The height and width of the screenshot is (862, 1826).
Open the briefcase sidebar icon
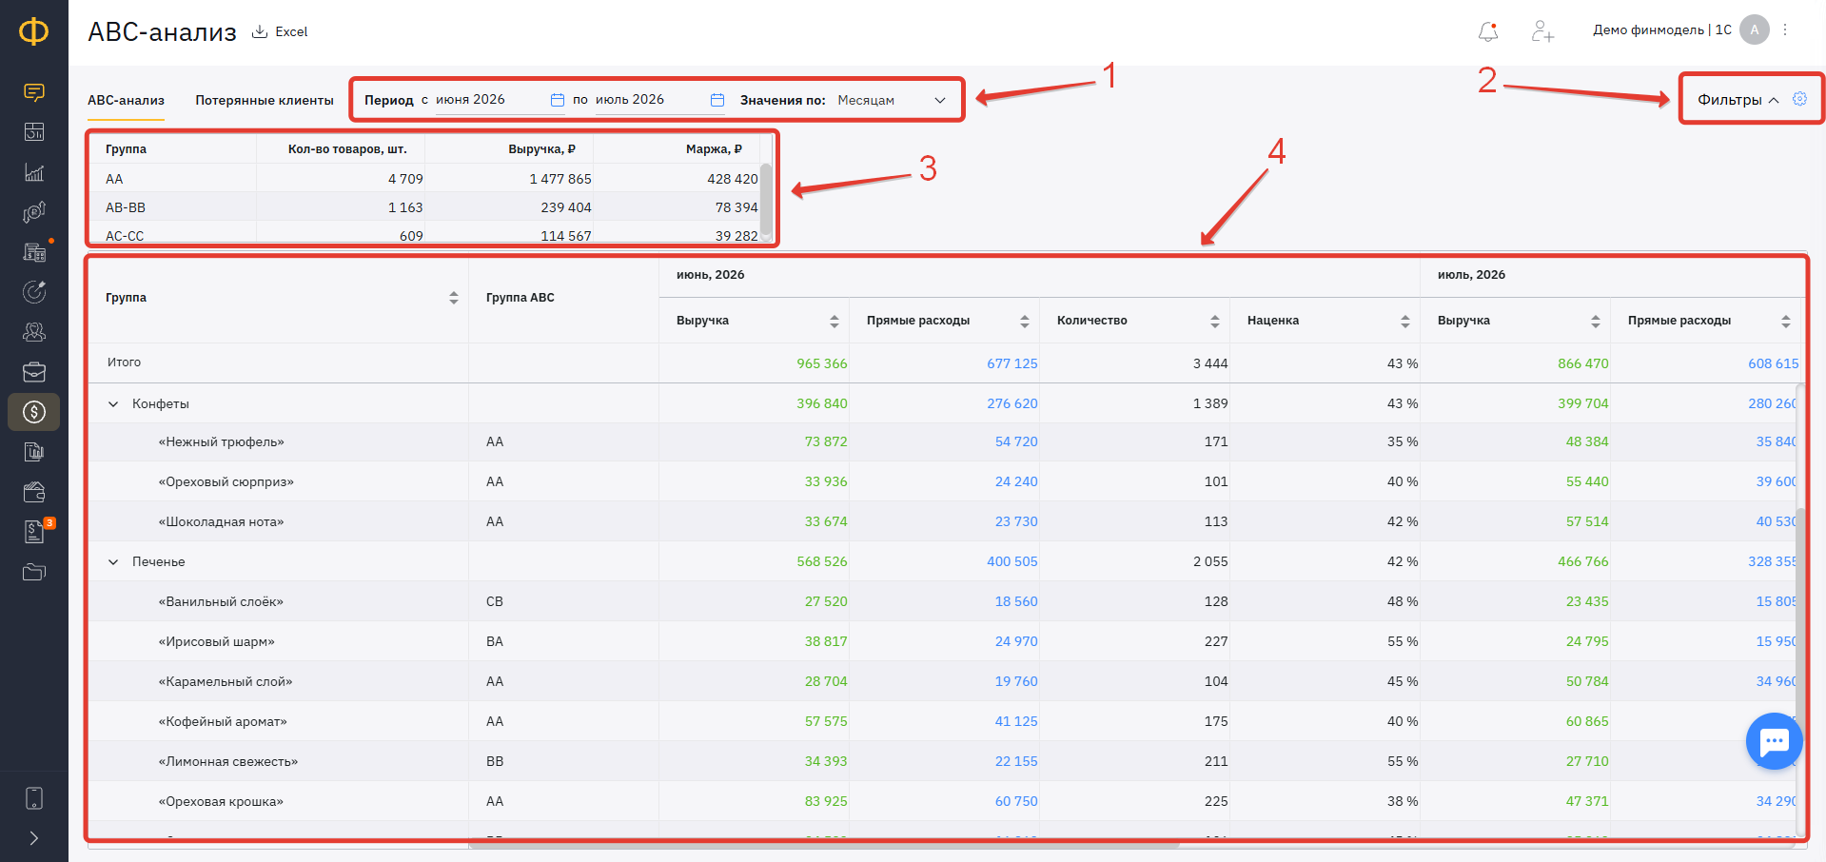click(x=34, y=372)
